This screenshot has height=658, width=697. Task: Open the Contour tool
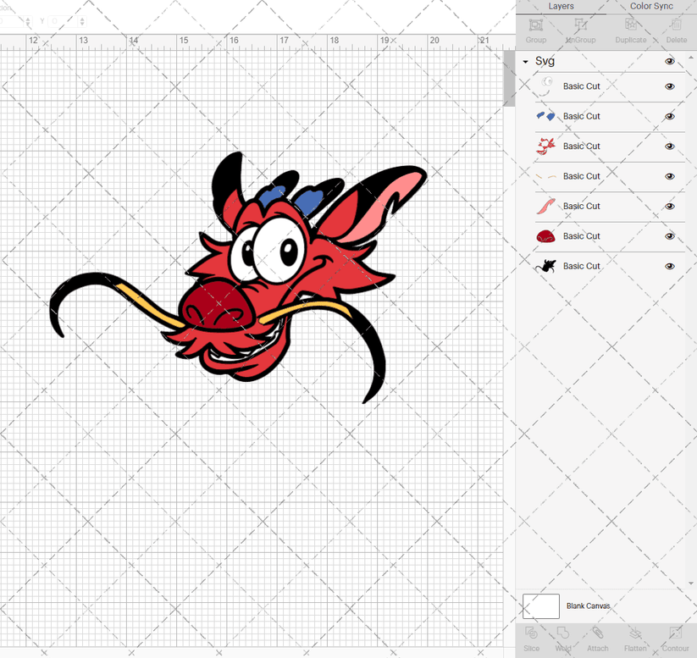pos(675,639)
